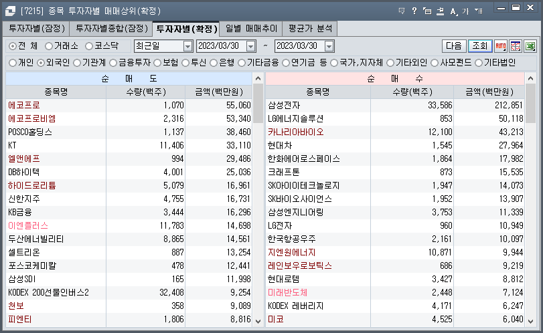
Task: Switch to the 투자자별종합(잠정) tab
Action: [111, 28]
